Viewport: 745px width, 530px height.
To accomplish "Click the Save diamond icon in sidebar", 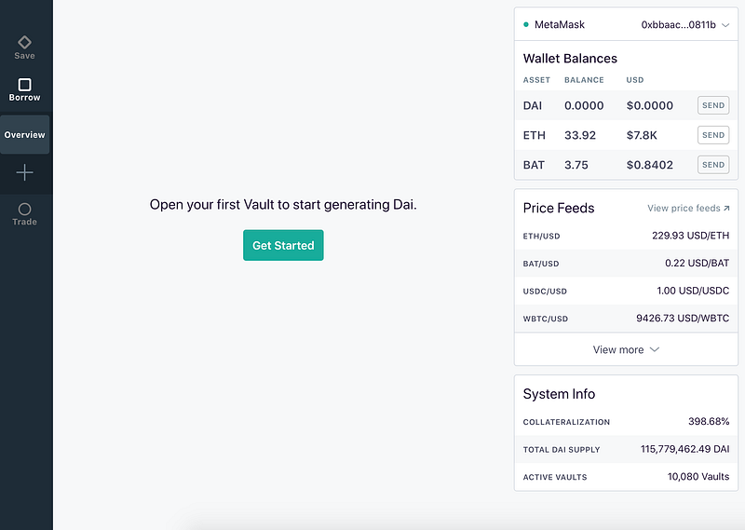I will (24, 42).
